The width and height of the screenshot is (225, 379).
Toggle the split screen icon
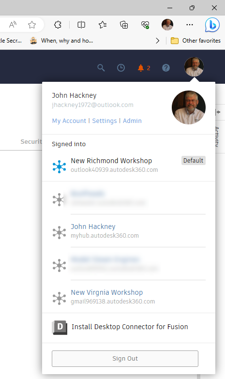81,25
